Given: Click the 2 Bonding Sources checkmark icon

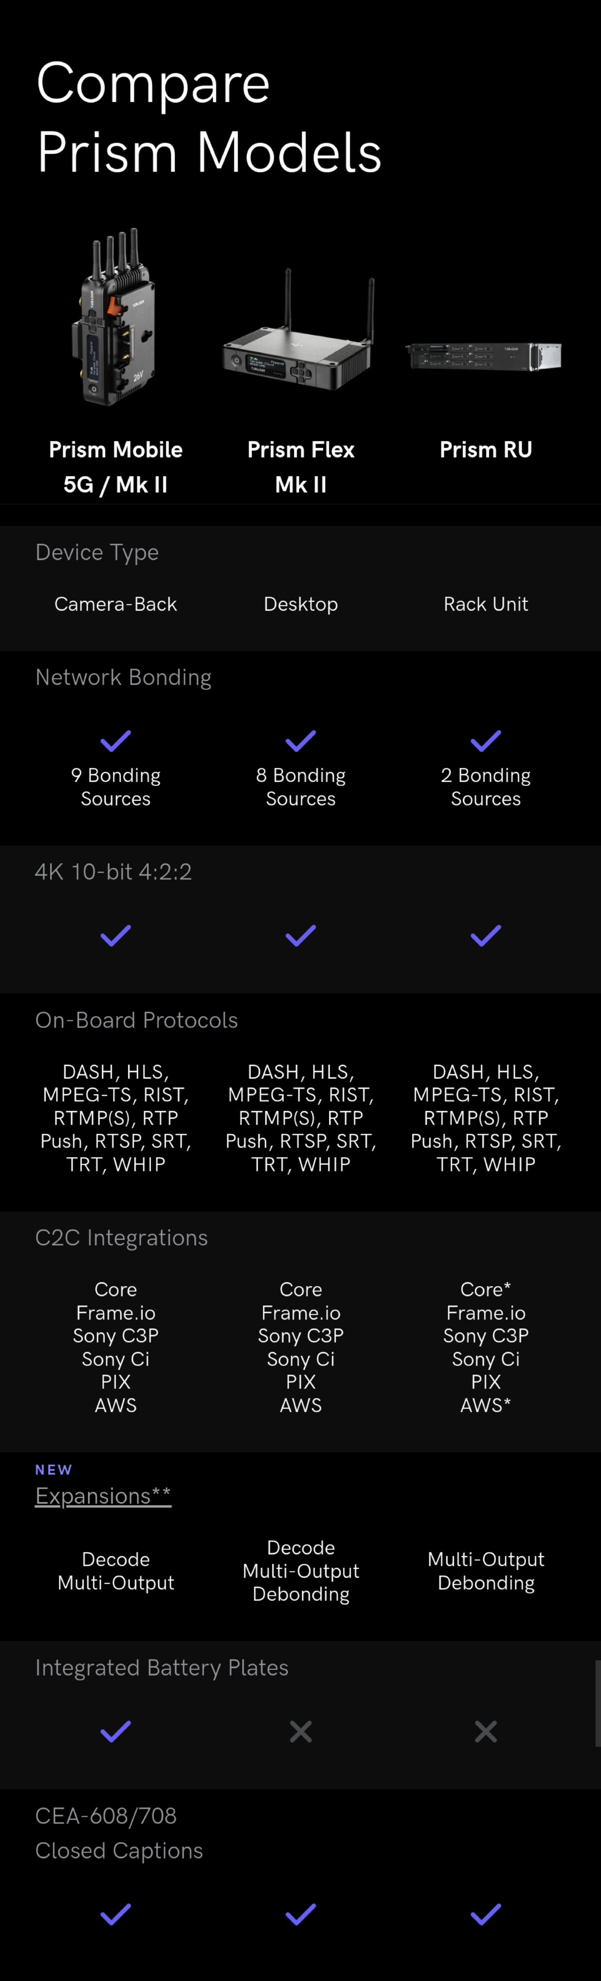Looking at the screenshot, I should [x=485, y=741].
